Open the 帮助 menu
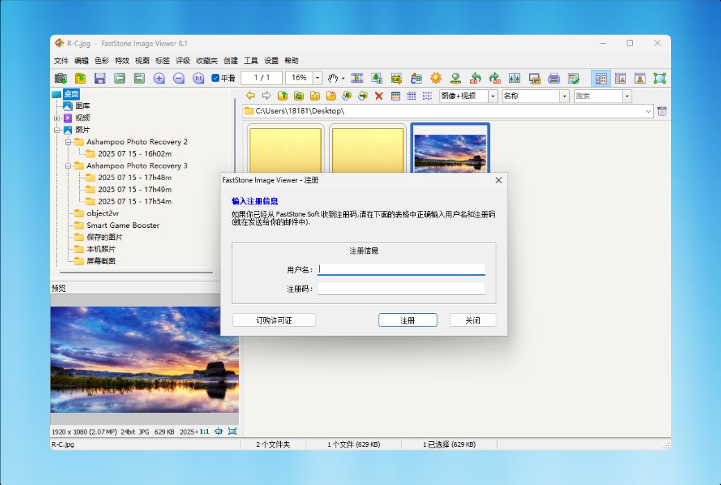721x485 pixels. (x=291, y=61)
